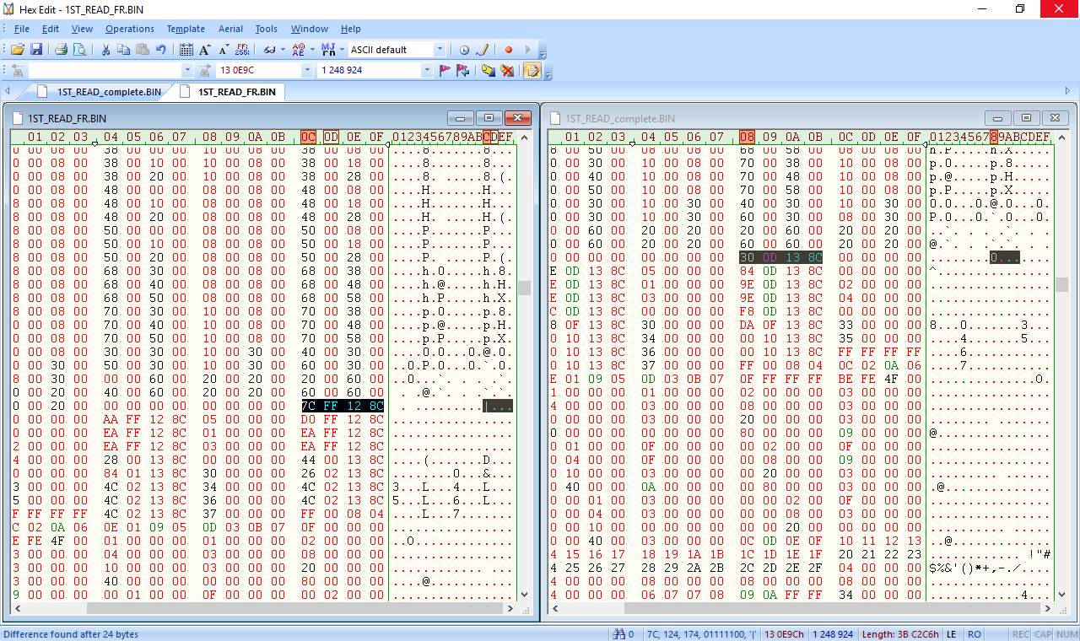Image resolution: width=1080 pixels, height=641 pixels.
Task: Click the edit pencil icon in toolbar
Action: coord(483,50)
